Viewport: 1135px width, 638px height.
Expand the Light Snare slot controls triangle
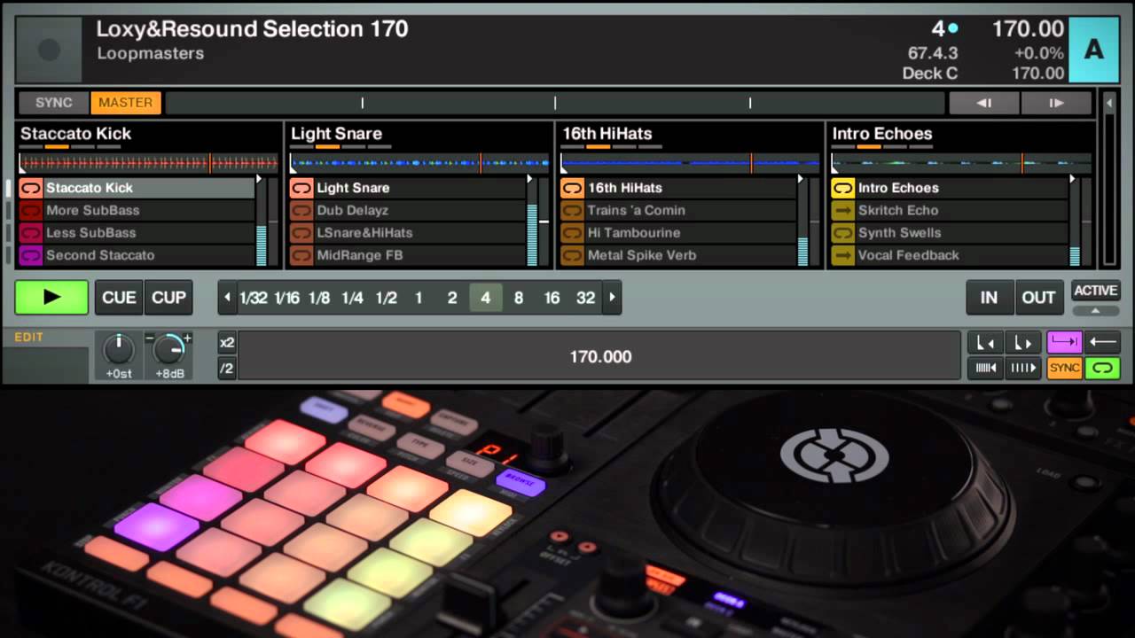530,179
